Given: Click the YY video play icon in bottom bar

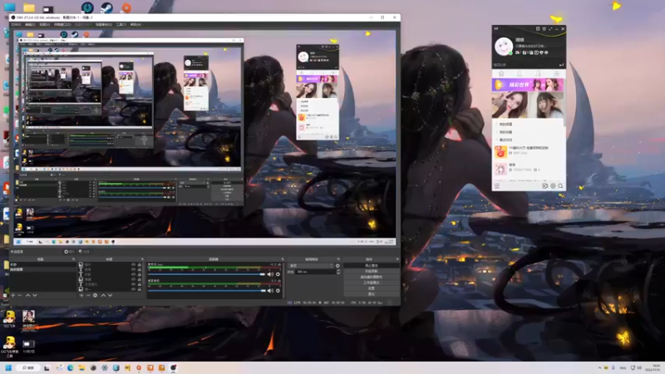Looking at the screenshot, I should click(x=545, y=185).
